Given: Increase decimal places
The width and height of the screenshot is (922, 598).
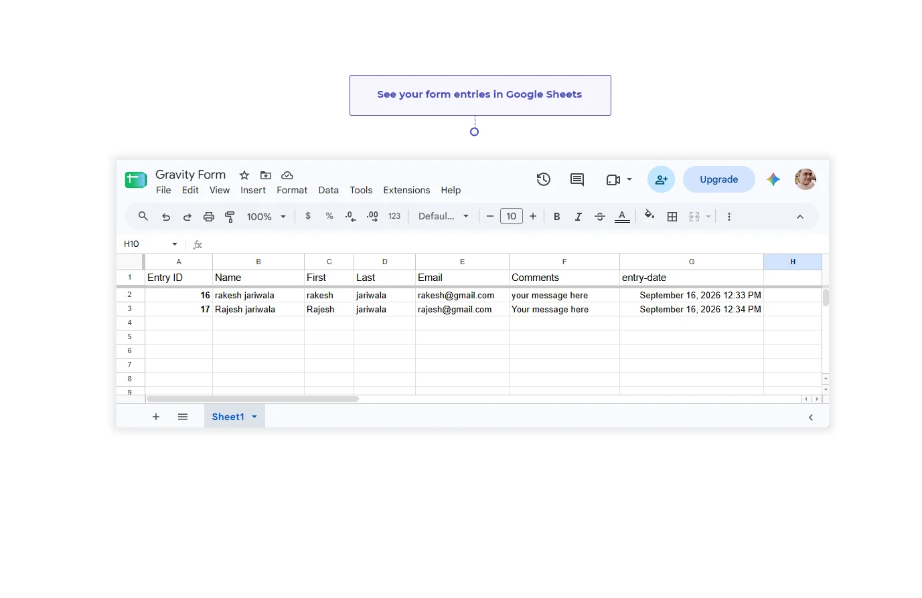Looking at the screenshot, I should point(373,216).
